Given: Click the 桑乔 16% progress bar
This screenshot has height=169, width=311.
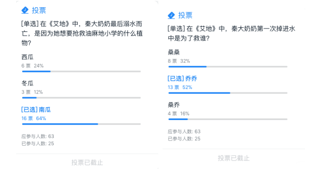Looking at the screenshot, I should [x=228, y=119].
